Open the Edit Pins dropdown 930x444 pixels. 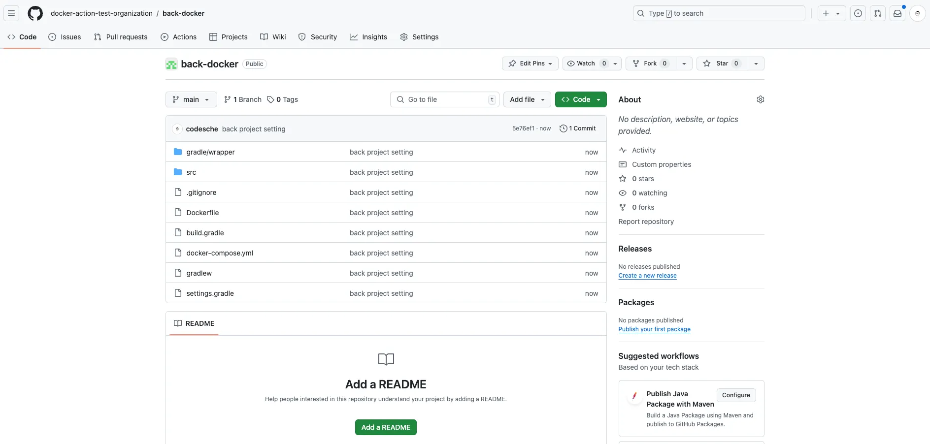coord(530,63)
